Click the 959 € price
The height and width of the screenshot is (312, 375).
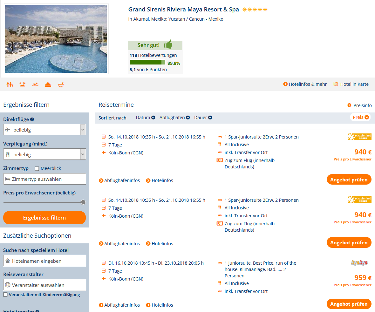coord(363,278)
